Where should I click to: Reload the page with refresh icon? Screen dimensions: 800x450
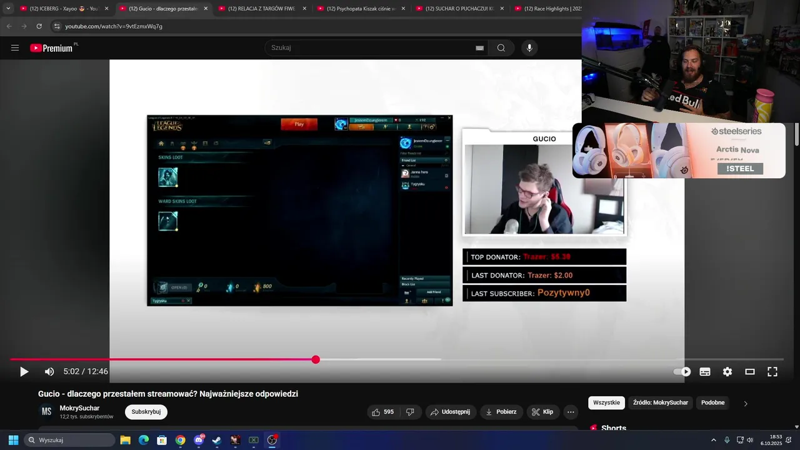coord(39,26)
